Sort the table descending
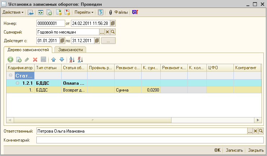267x156 pixels. (x=80, y=59)
